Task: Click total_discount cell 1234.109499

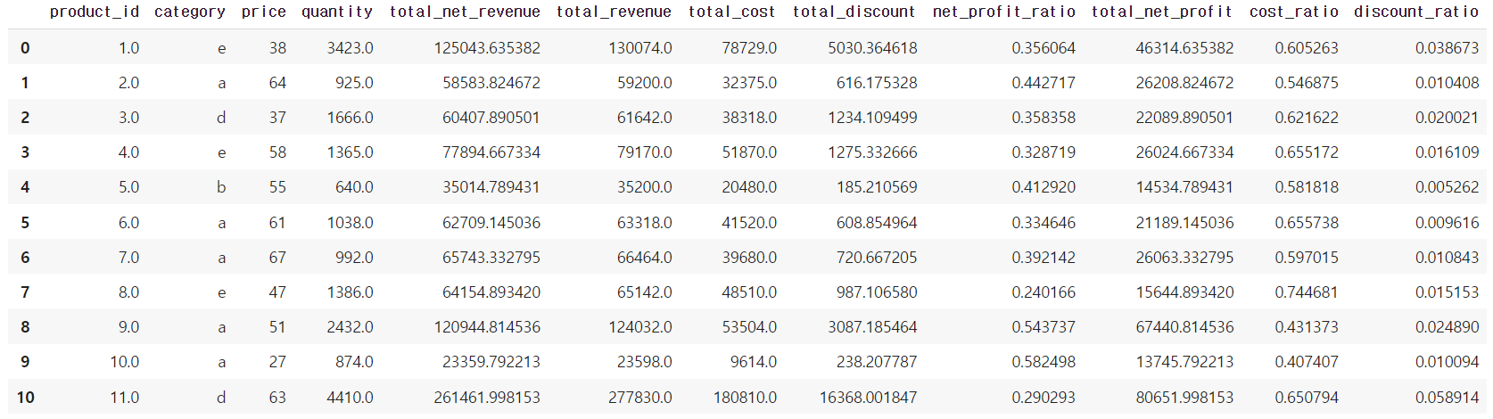Action: click(x=872, y=118)
